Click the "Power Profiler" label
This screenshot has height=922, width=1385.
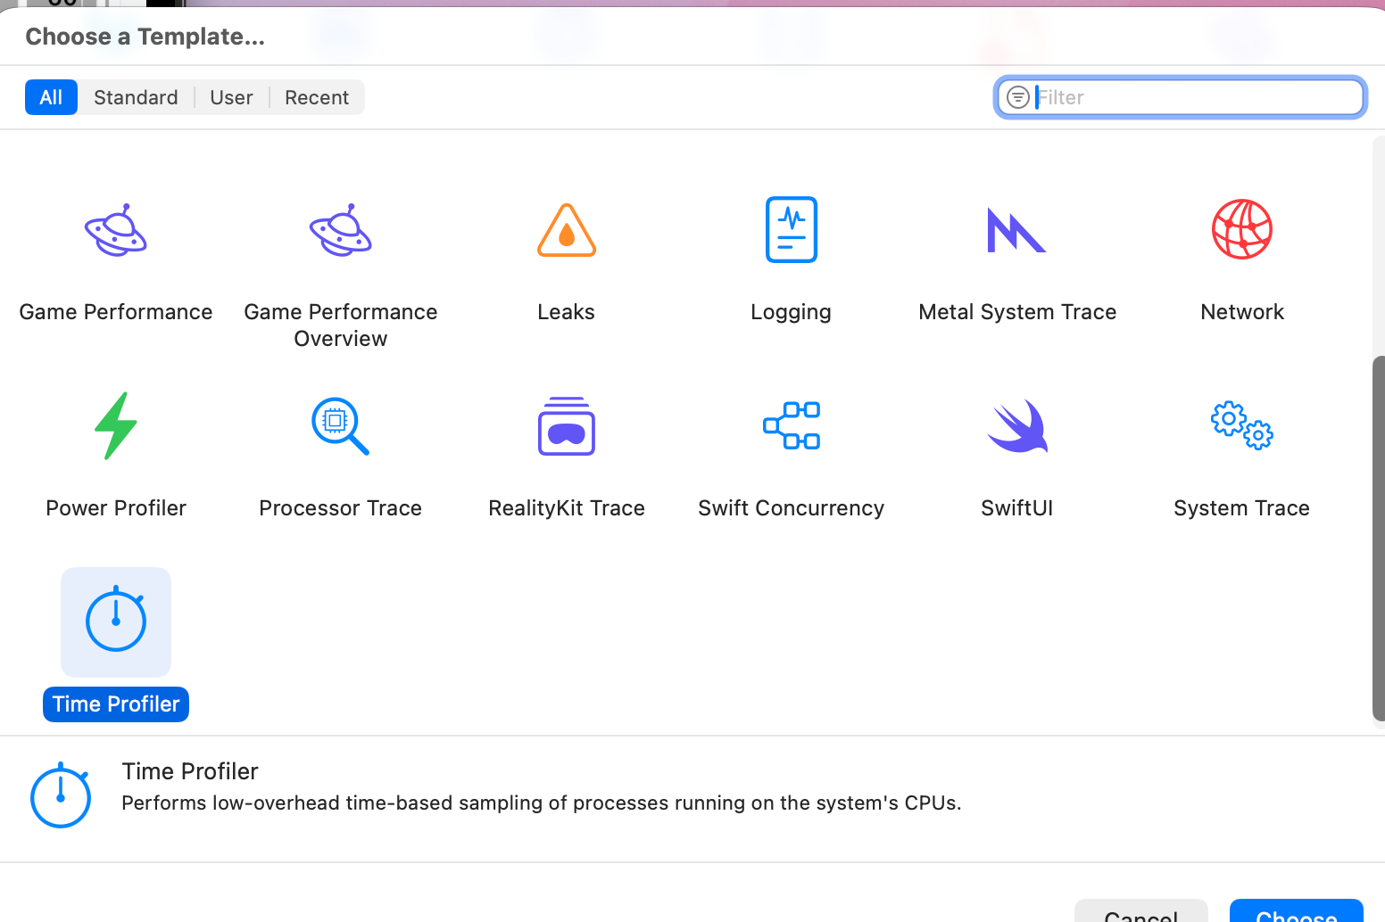pyautogui.click(x=116, y=508)
